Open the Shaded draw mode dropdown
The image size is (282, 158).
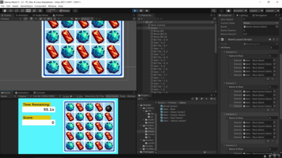point(11,19)
